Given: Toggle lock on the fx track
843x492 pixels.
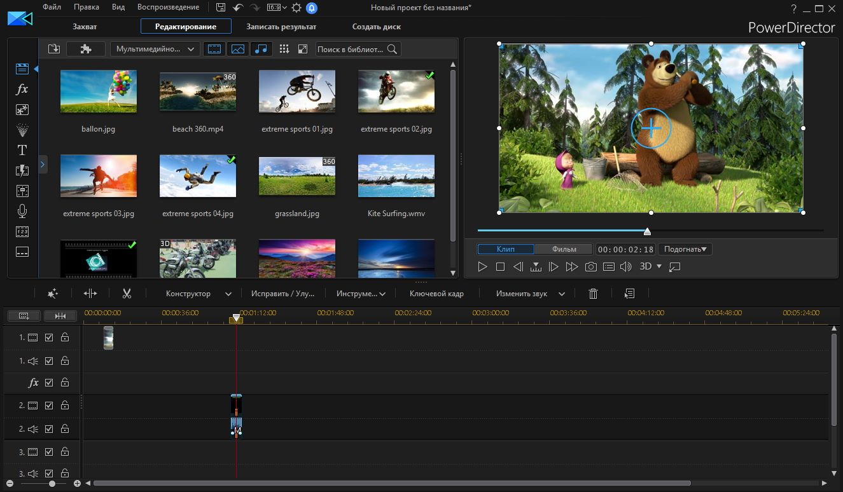Looking at the screenshot, I should click(65, 383).
